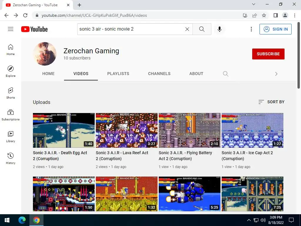Open a new browser tab

pos(79,5)
